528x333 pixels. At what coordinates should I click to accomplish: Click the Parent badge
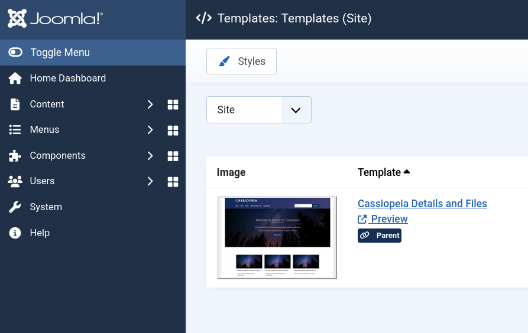380,236
